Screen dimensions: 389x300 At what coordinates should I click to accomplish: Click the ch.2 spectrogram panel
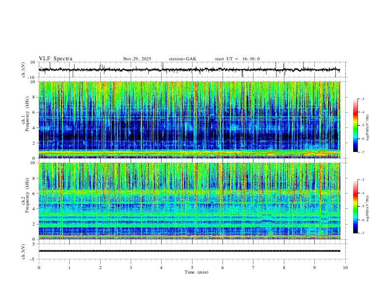[189, 201]
